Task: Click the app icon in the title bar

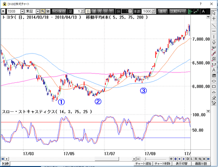Action: click(5, 4)
